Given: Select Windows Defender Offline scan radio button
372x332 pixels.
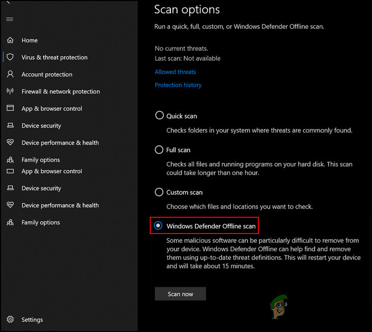Looking at the screenshot, I should pyautogui.click(x=159, y=225).
